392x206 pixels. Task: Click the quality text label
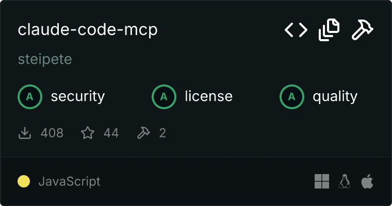tap(335, 97)
